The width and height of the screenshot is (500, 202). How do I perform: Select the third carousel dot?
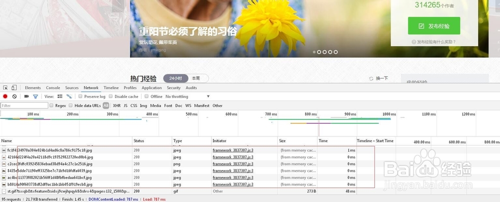324,52
